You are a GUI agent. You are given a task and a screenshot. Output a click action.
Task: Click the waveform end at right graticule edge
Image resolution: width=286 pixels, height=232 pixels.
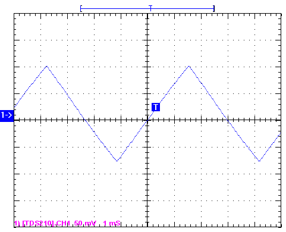point(280,133)
